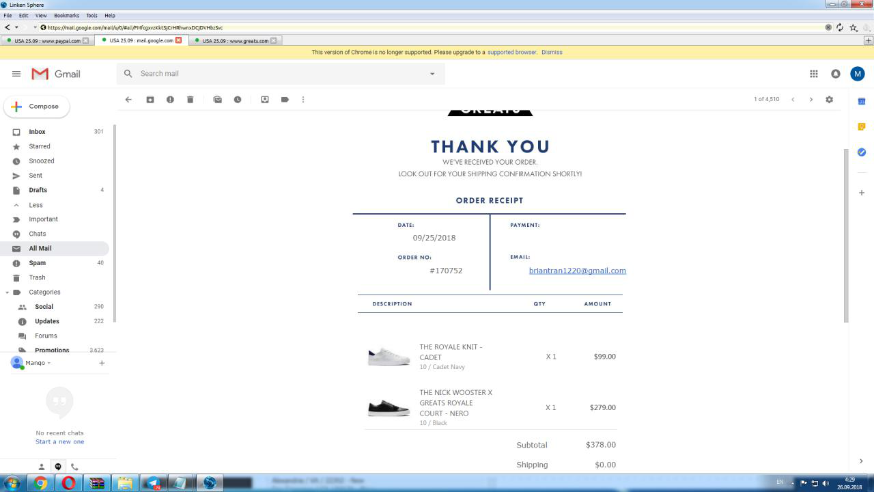The height and width of the screenshot is (492, 874).
Task: Dismiss the Chrome upgrade banner
Action: coord(552,52)
